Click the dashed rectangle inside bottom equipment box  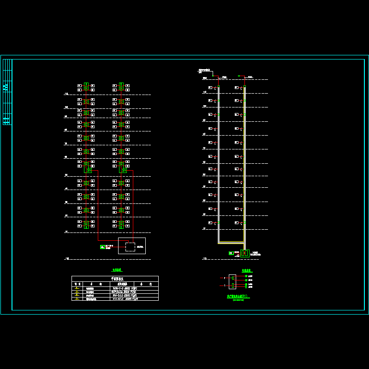click(x=130, y=247)
